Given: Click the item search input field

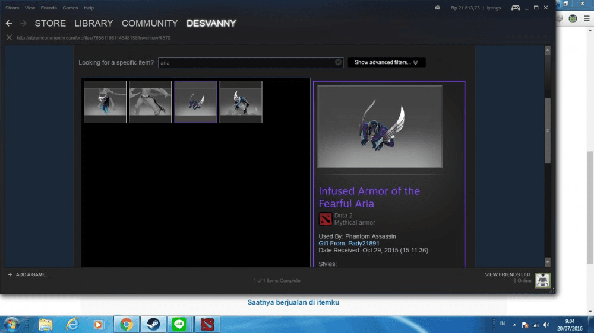Looking at the screenshot, I should pos(251,62).
